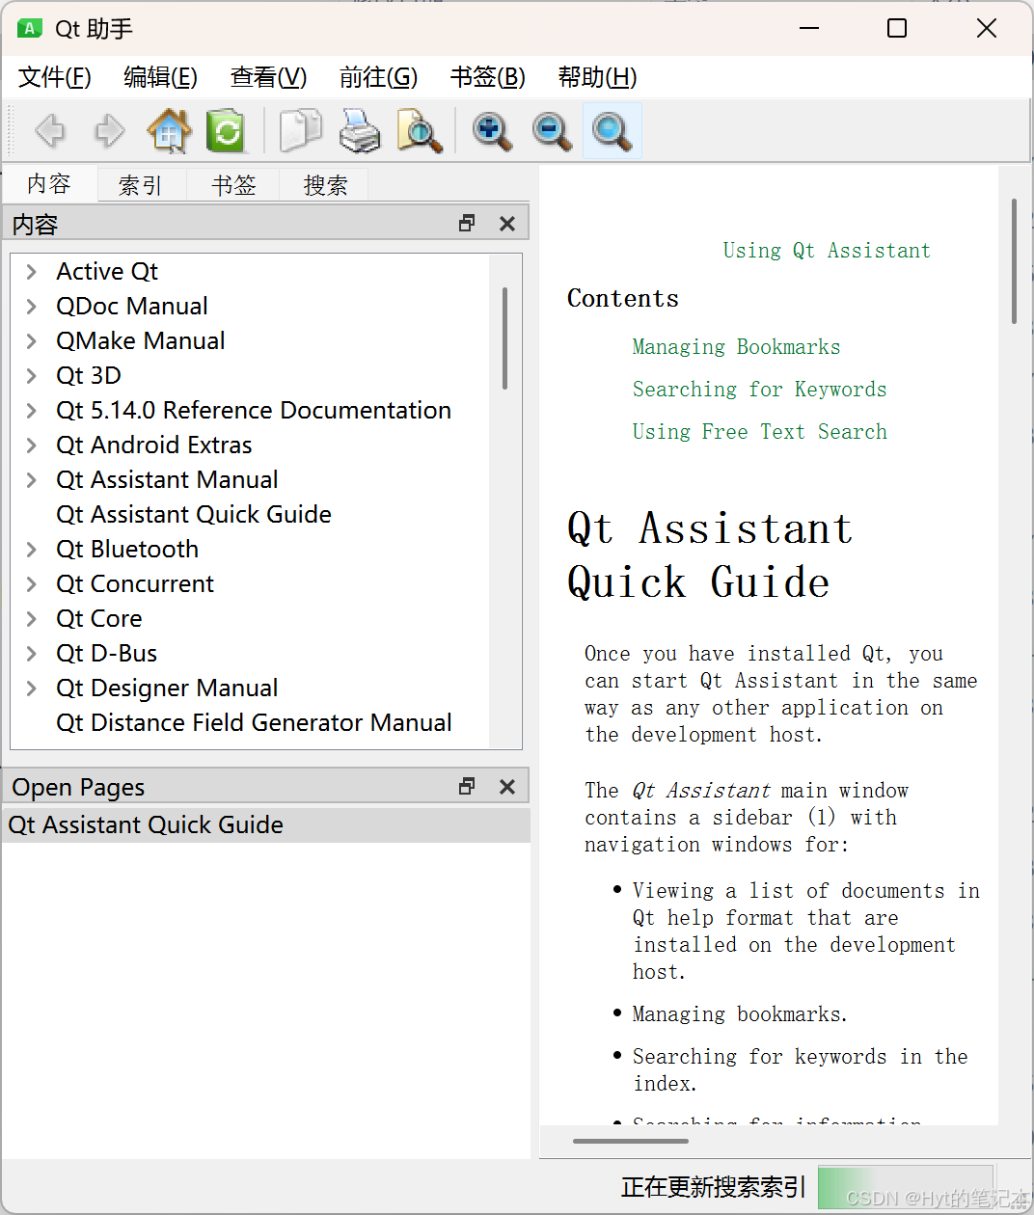
Task: Expand the Qt Assistant Manual node
Action: 32,480
